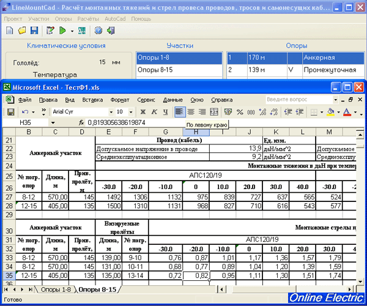The height and width of the screenshot is (306, 367).
Task: Click the help question input box
Action: 300,100
